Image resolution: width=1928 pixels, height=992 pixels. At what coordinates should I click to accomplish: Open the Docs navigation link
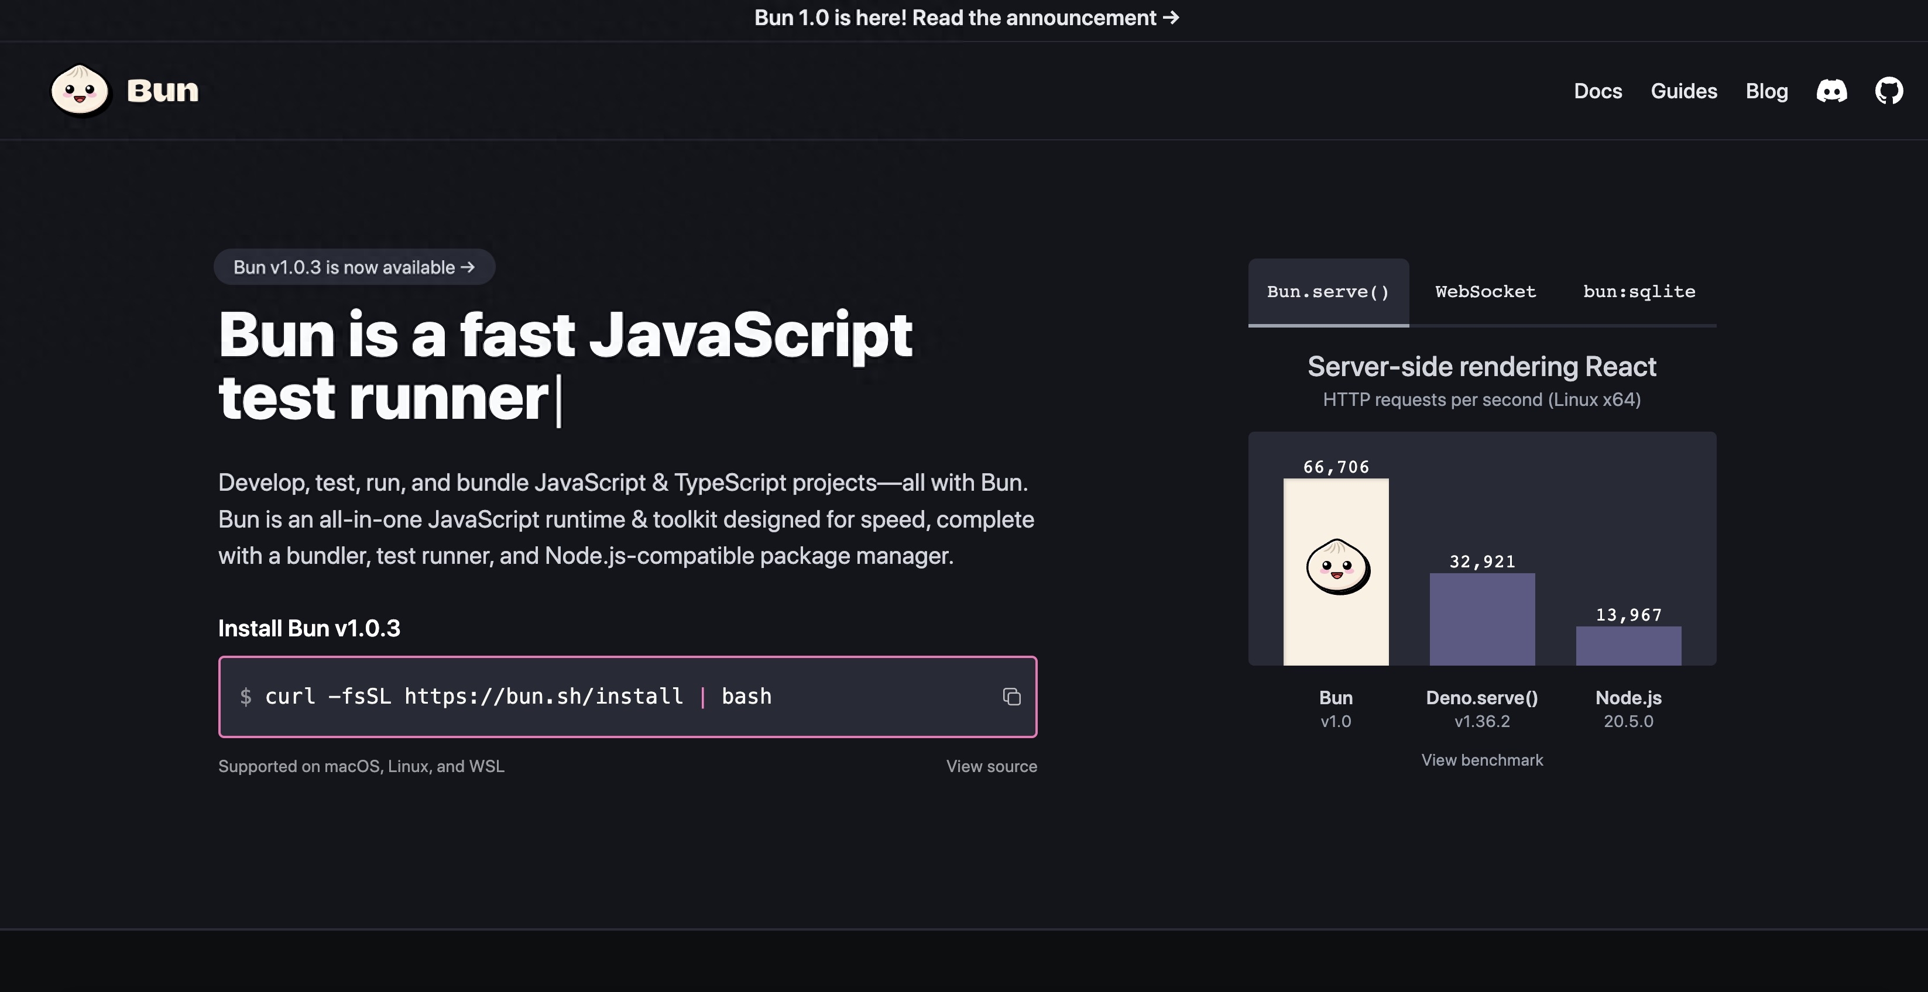tap(1598, 91)
